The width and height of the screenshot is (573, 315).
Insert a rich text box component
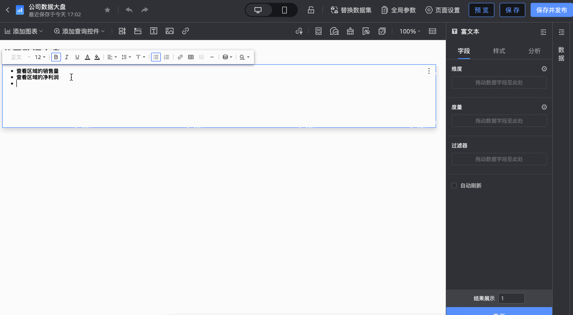coord(154,31)
